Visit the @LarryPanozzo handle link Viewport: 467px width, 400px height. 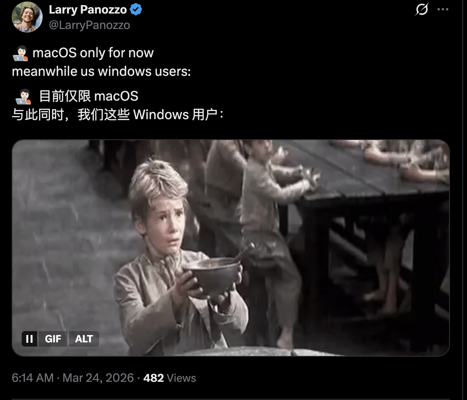point(89,25)
